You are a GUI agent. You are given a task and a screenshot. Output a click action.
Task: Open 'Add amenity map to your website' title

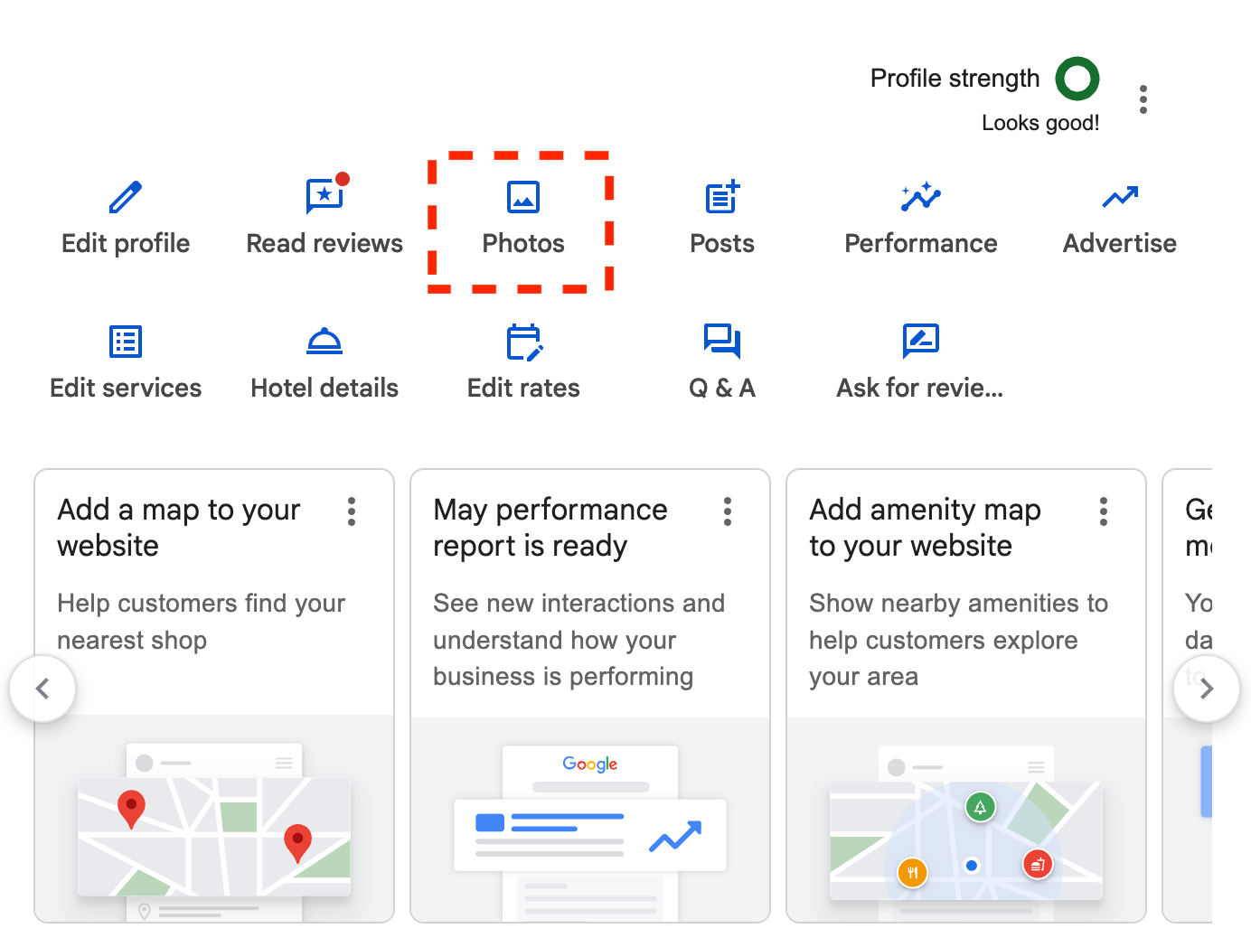click(x=926, y=528)
